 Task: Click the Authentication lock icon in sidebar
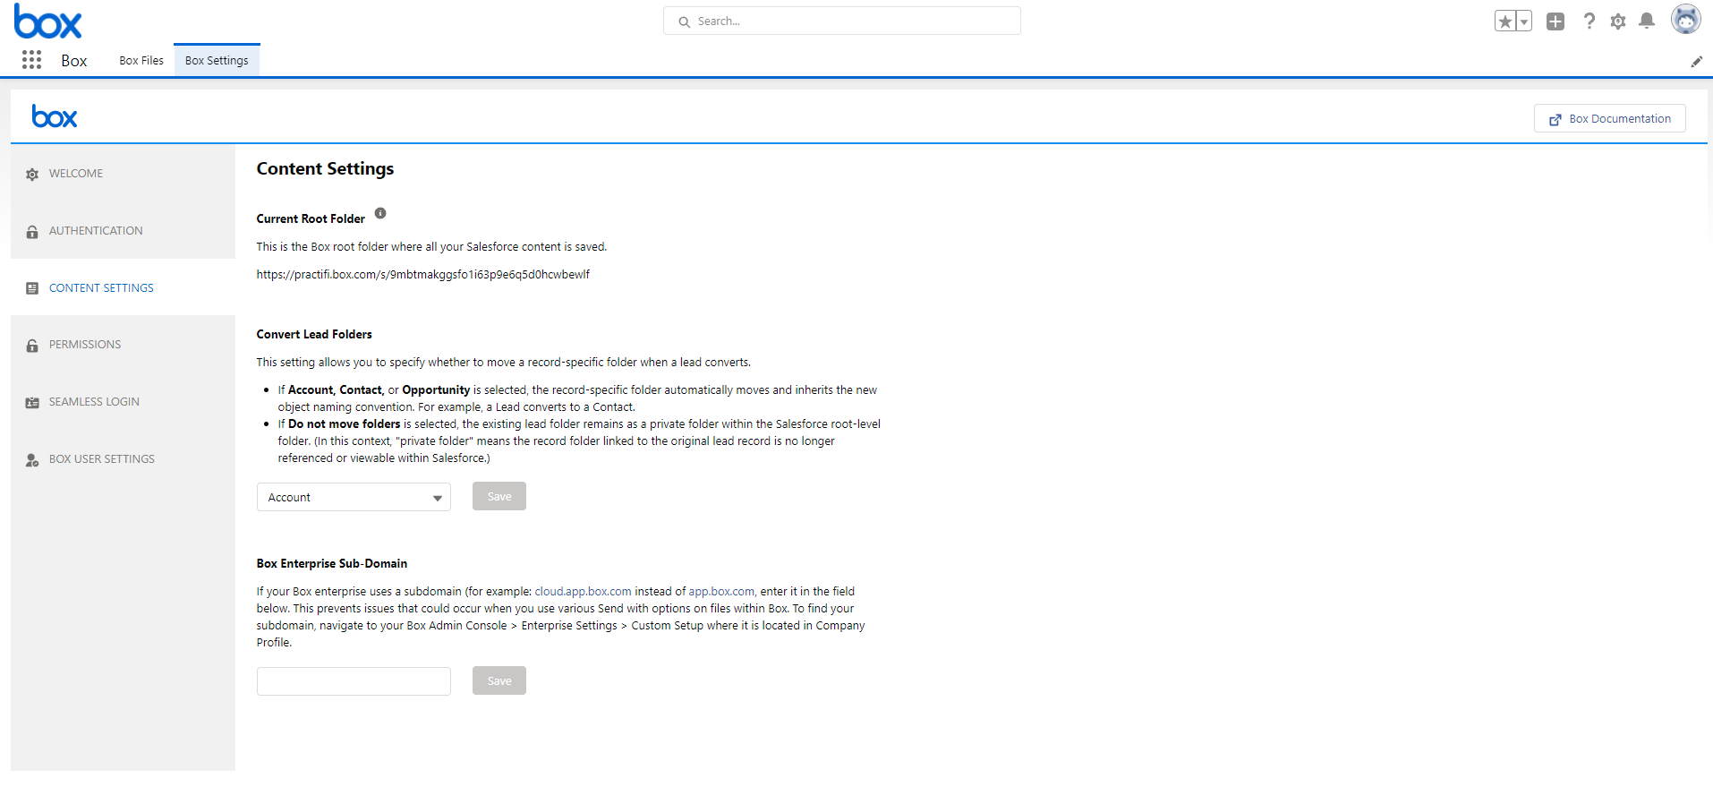(32, 232)
